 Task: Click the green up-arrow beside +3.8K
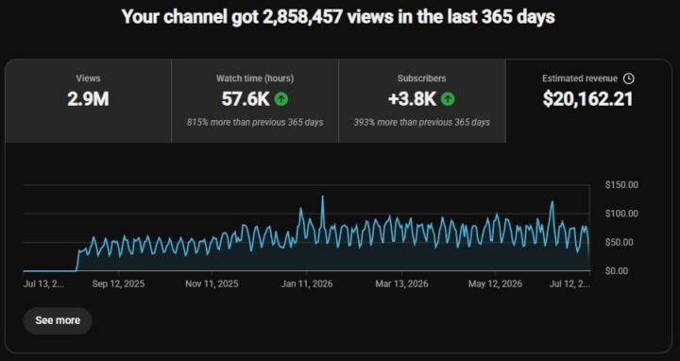coord(448,99)
